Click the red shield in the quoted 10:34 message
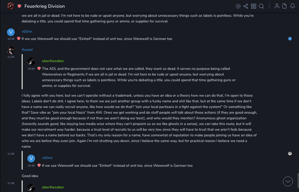 (x=39, y=69)
